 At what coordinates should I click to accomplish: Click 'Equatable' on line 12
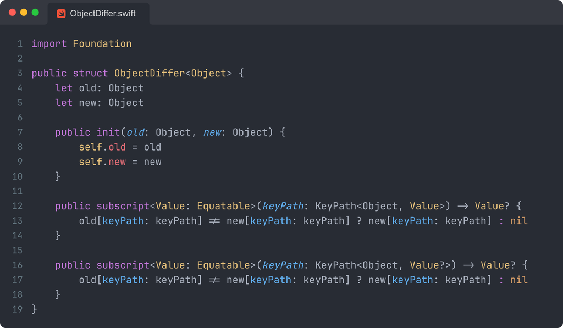click(223, 206)
